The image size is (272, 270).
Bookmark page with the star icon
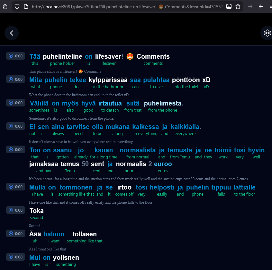pyautogui.click(x=238, y=6)
